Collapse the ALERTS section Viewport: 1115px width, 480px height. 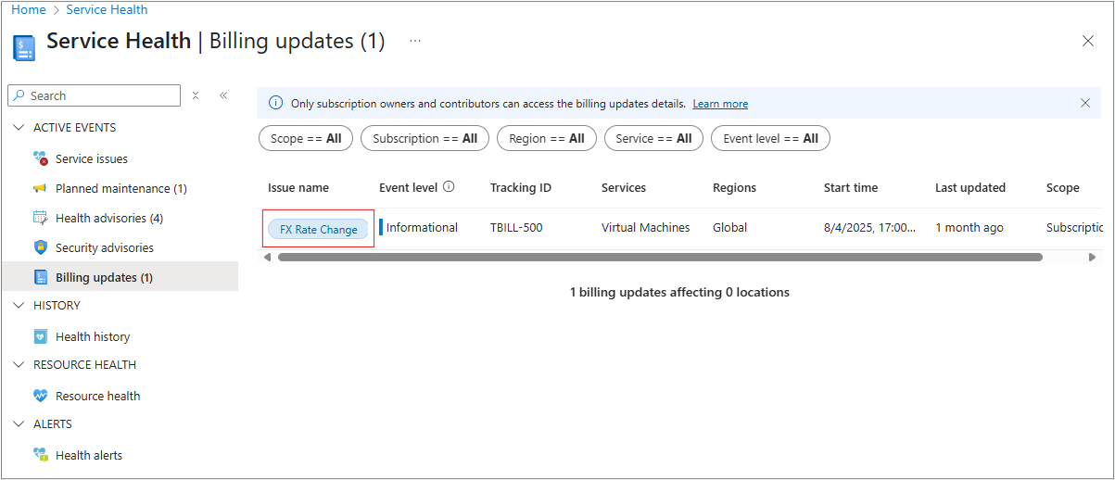[x=19, y=424]
